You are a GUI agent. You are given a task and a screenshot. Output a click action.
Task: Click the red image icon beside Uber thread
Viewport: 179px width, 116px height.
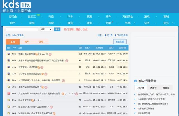tap(8, 94)
